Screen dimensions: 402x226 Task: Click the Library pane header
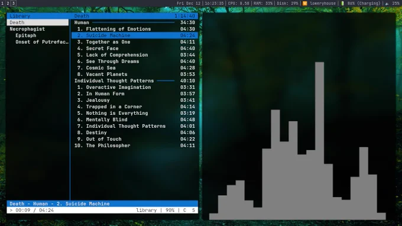pyautogui.click(x=20, y=16)
